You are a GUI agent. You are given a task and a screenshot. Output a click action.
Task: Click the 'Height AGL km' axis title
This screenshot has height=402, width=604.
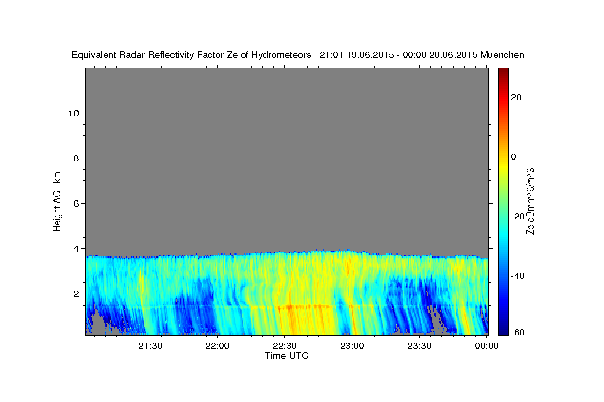tap(57, 200)
